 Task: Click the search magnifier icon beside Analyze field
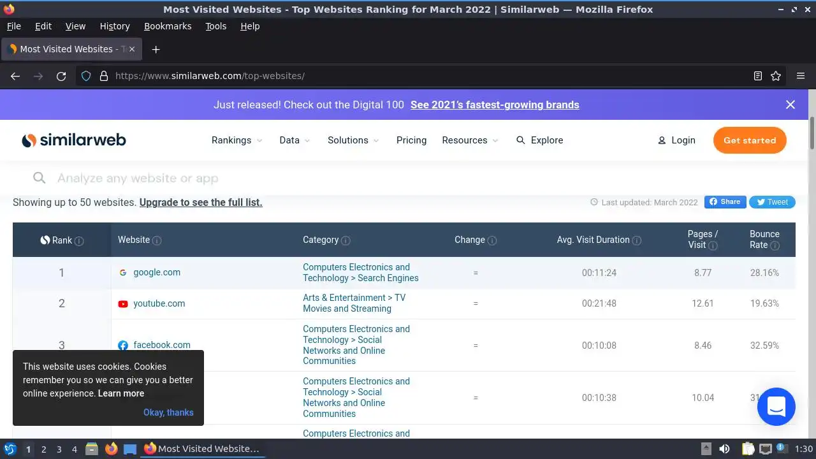coord(39,178)
